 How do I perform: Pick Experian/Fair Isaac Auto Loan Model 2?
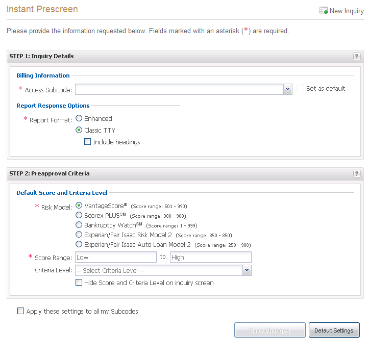[79, 244]
